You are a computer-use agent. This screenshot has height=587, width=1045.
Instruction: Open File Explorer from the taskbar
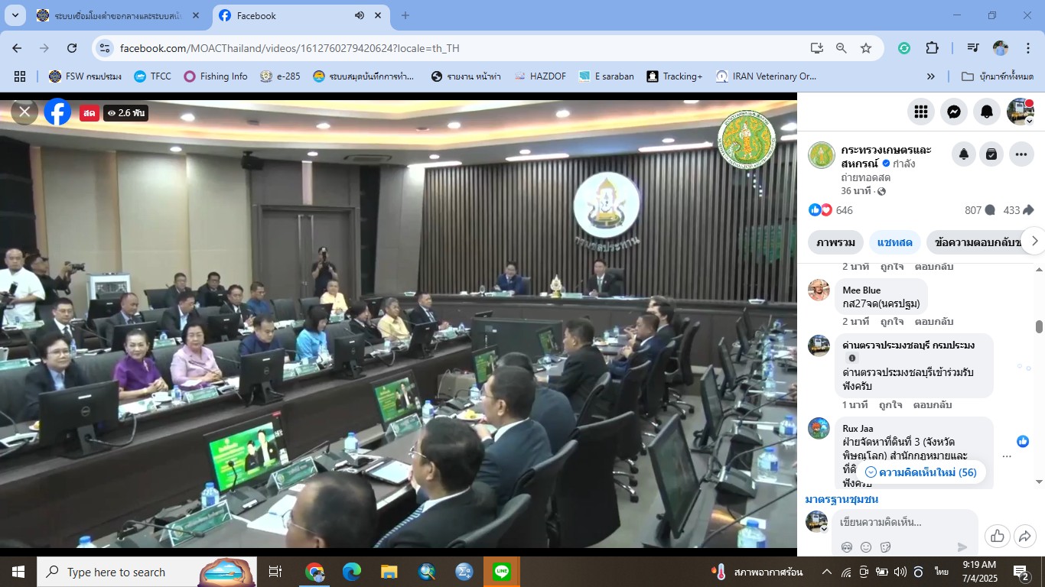(x=389, y=572)
